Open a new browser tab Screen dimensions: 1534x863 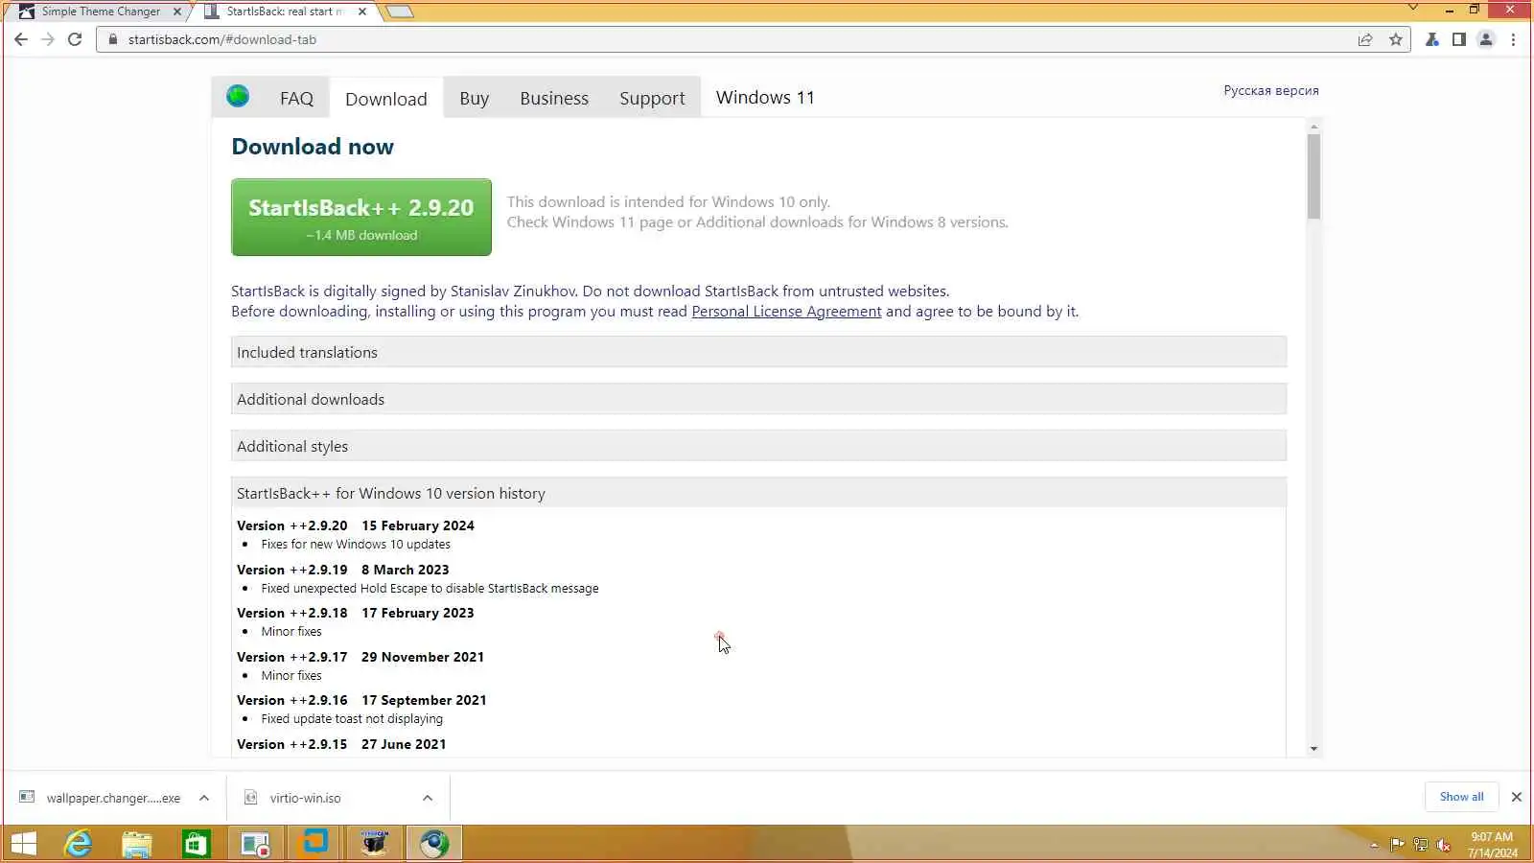point(400,12)
